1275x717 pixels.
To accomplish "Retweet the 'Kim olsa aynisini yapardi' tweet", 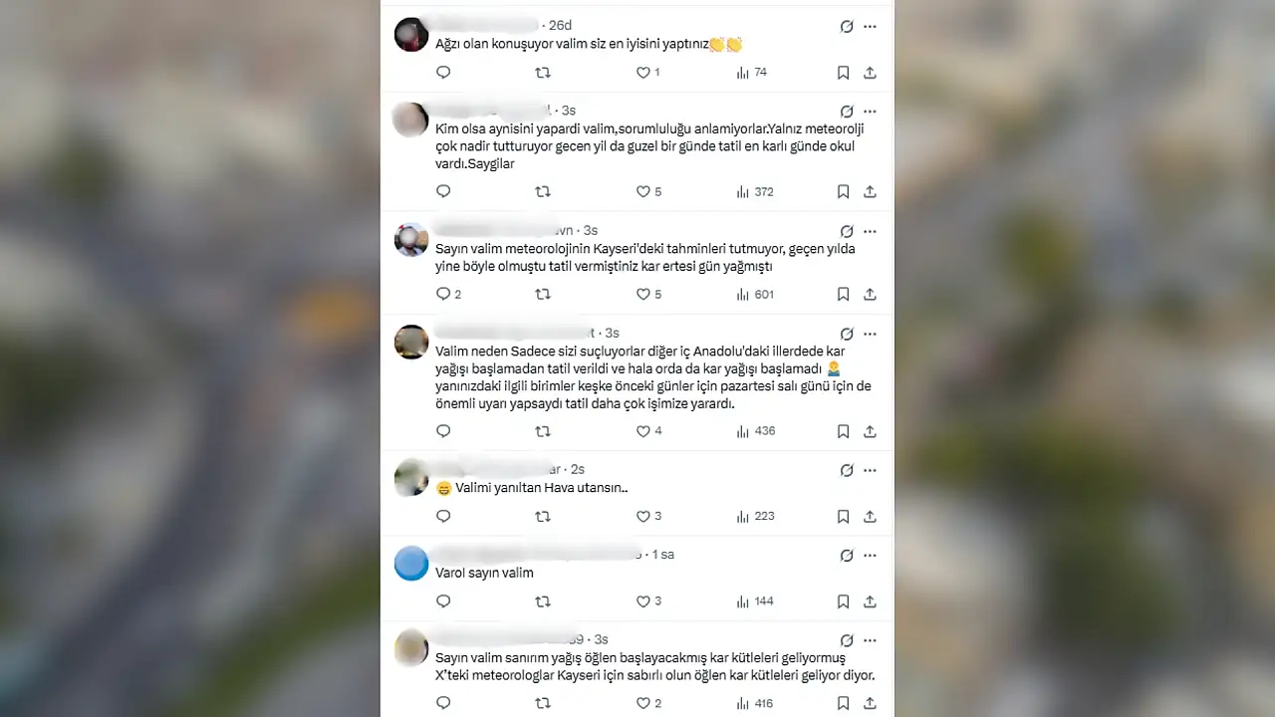I will coord(543,191).
